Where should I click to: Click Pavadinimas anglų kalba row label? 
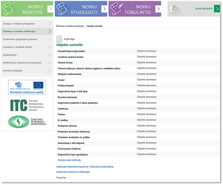tap(71, 51)
